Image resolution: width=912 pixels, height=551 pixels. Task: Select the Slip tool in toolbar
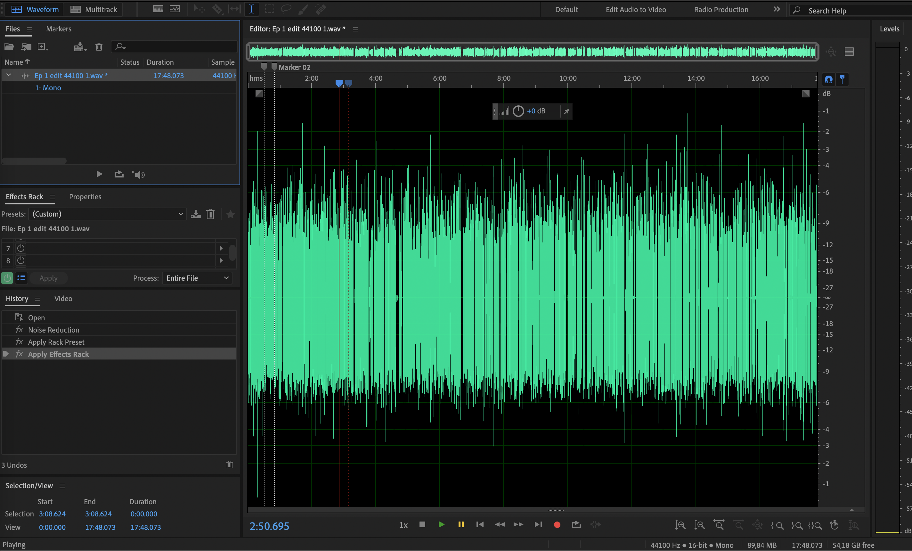[x=234, y=9]
